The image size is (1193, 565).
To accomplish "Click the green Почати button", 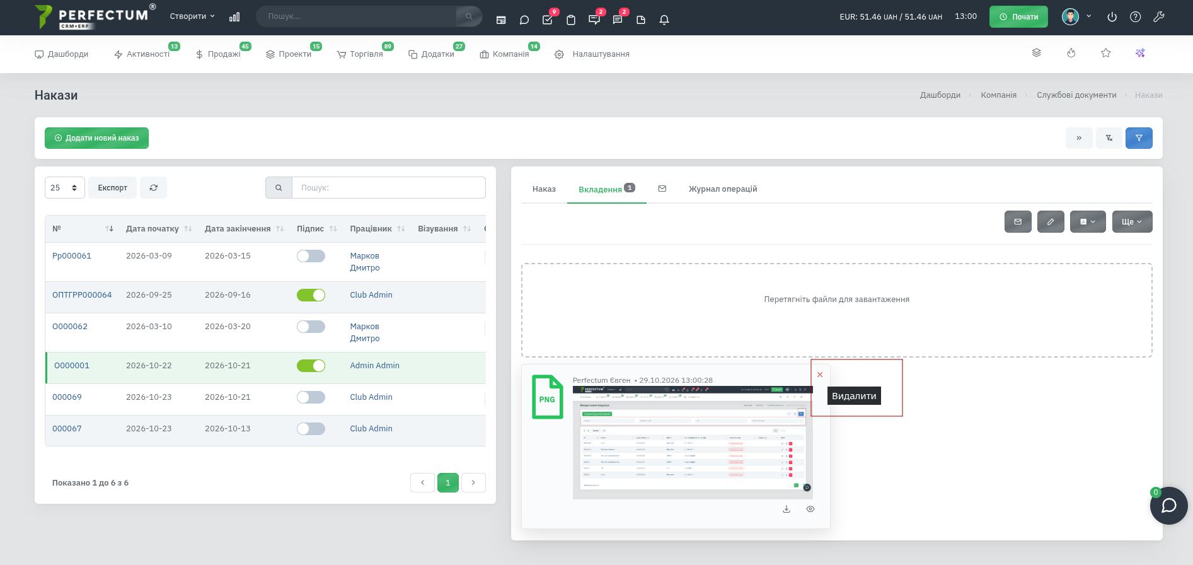I will click(x=1018, y=17).
